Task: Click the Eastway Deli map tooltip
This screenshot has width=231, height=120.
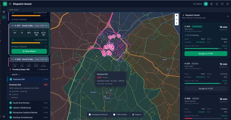Action: (x=111, y=79)
